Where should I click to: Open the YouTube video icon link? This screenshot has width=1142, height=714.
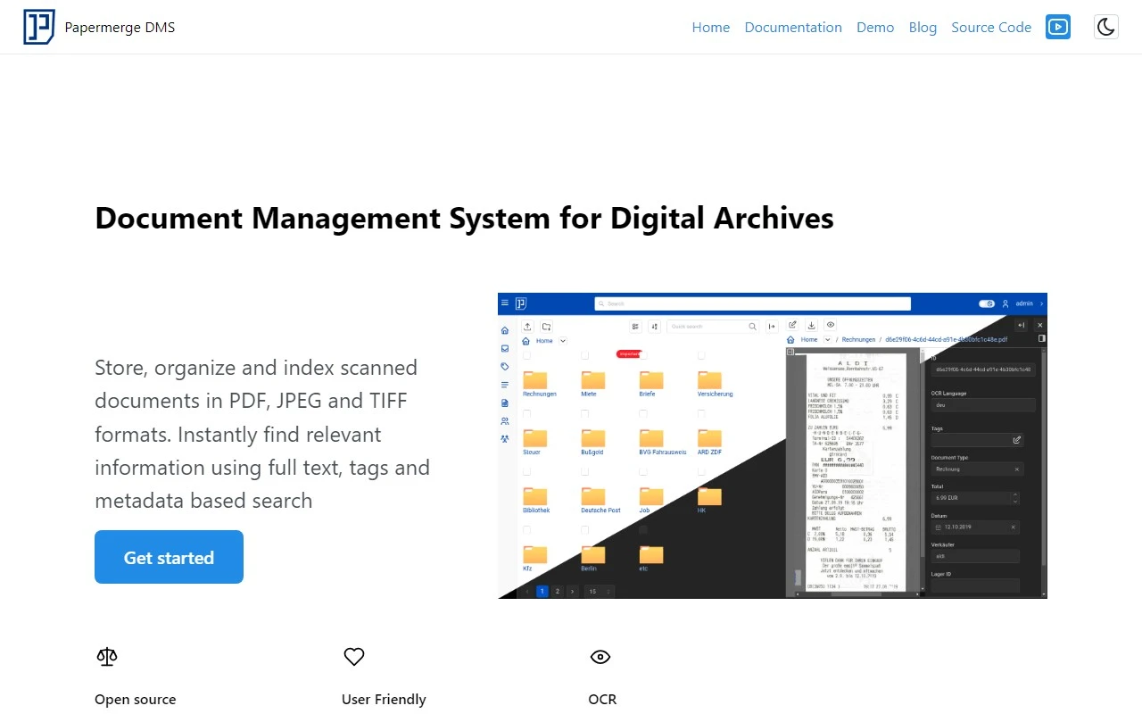[1058, 27]
